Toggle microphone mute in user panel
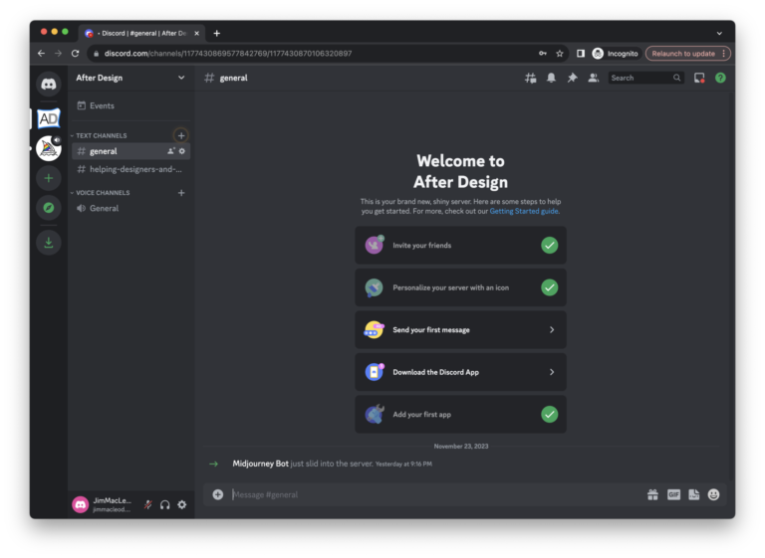The height and width of the screenshot is (558, 765). 147,504
